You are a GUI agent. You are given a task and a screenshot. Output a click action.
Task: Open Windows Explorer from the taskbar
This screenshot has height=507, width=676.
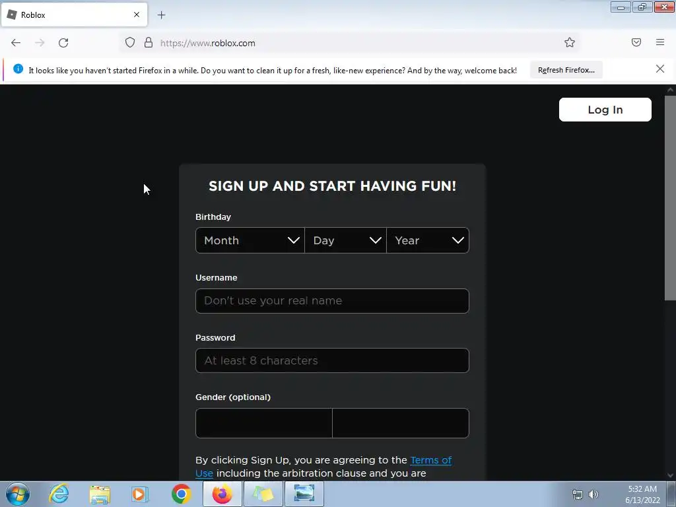click(100, 494)
